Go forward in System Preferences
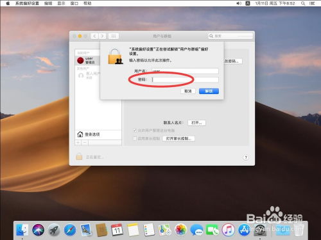 102,36
